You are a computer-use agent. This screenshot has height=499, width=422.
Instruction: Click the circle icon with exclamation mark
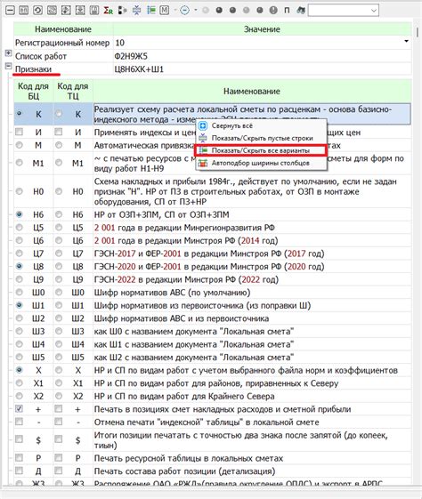click(x=273, y=10)
